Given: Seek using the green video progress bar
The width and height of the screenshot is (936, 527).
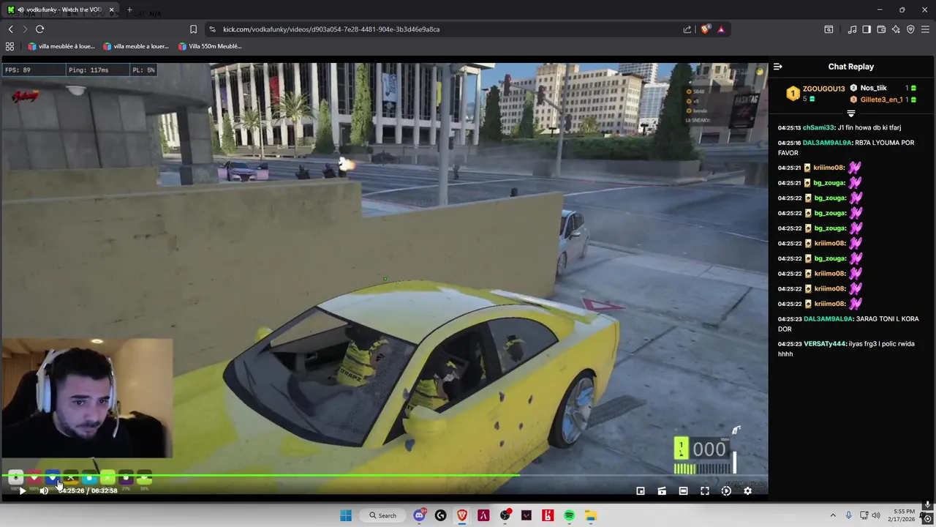Looking at the screenshot, I should coord(384,476).
